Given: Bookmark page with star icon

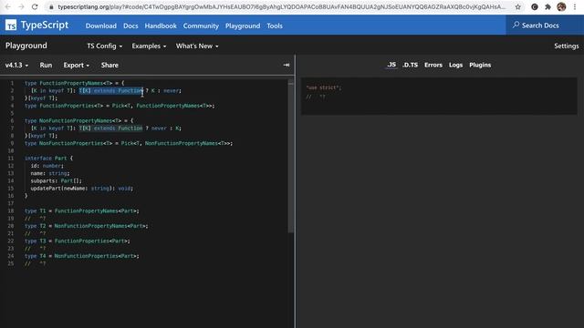Looking at the screenshot, I should 517,6.
